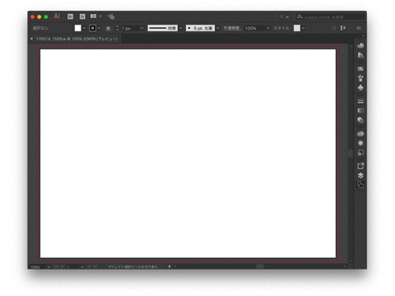Open the Brushes panel icon
The height and width of the screenshot is (296, 395).
point(360,78)
